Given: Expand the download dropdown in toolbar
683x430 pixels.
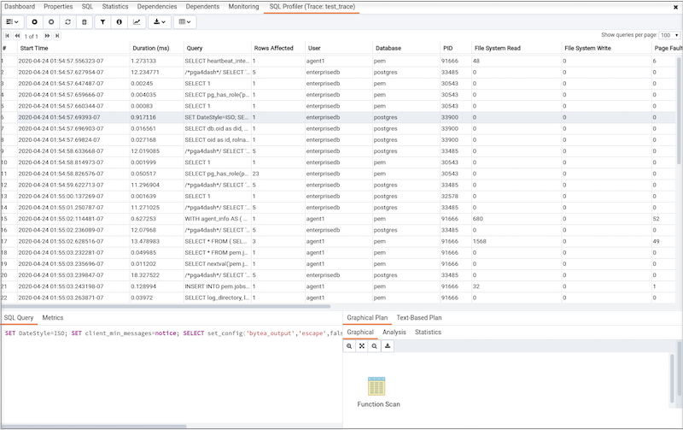Looking at the screenshot, I should (160, 22).
